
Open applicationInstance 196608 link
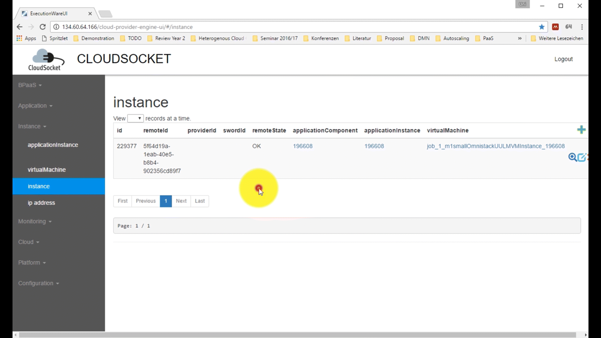click(374, 146)
